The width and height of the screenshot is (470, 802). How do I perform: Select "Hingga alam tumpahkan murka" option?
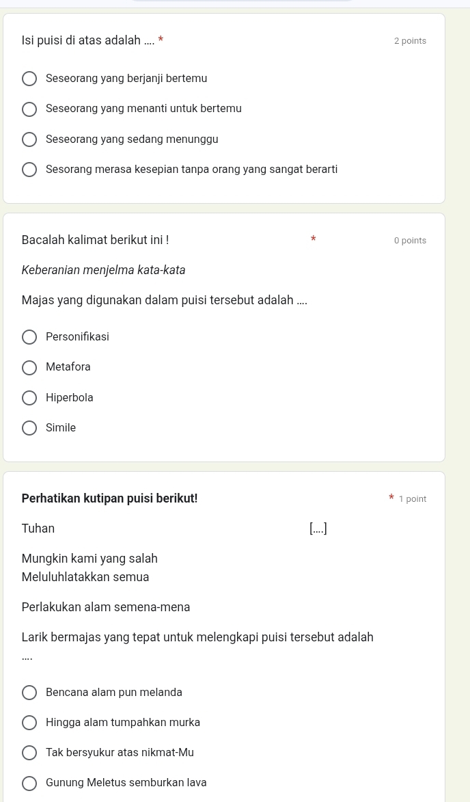[29, 723]
